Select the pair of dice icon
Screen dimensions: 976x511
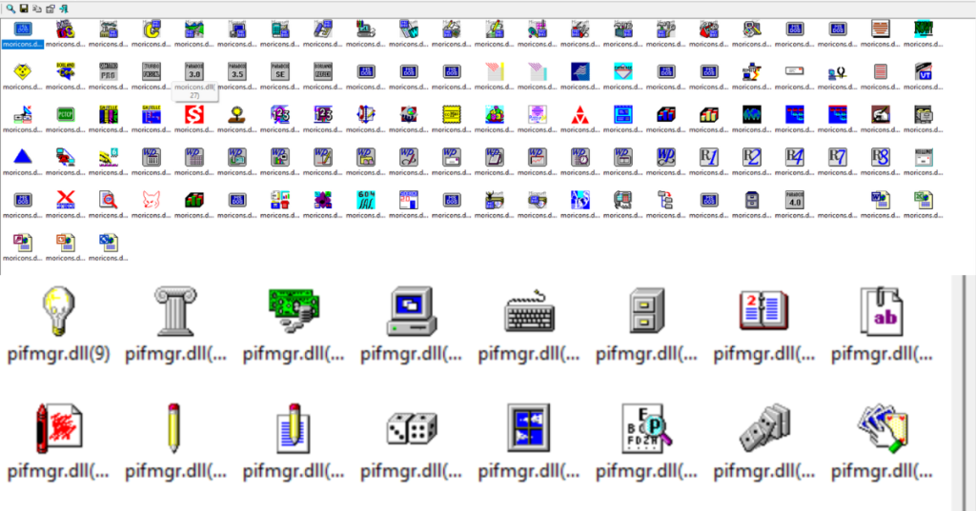tap(411, 428)
